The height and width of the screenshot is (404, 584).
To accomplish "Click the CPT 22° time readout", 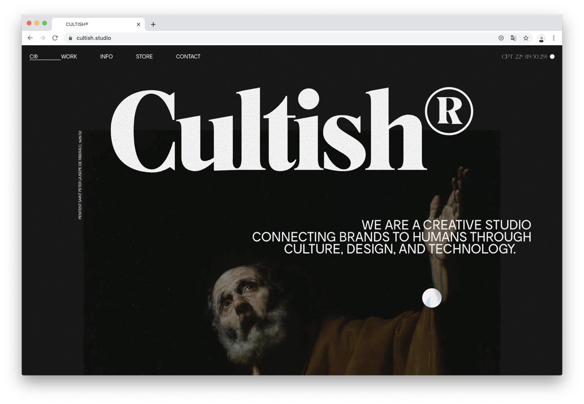I will coord(524,57).
